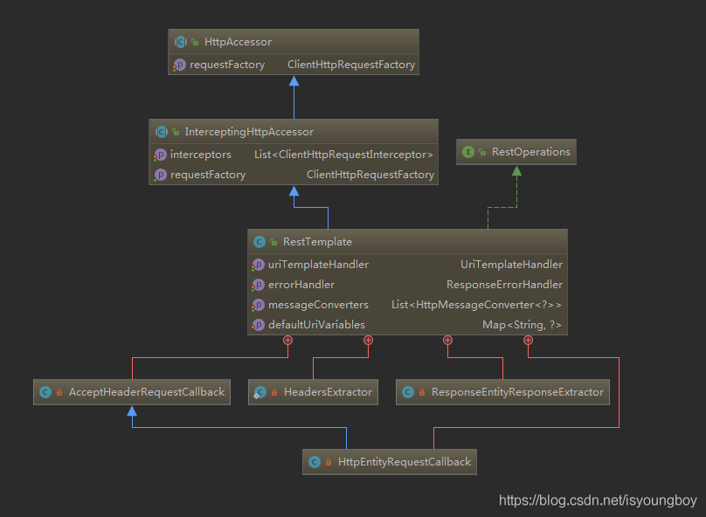Select the HeadersExtractor class icon
Screen dimensions: 706x517
260,392
